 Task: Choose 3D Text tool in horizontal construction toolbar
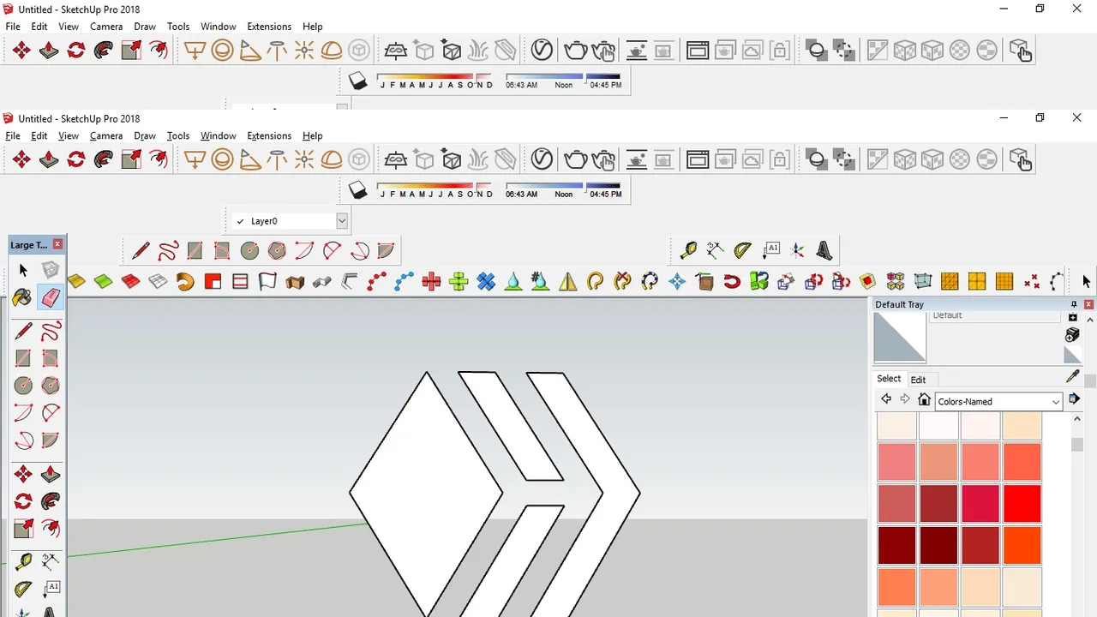824,251
